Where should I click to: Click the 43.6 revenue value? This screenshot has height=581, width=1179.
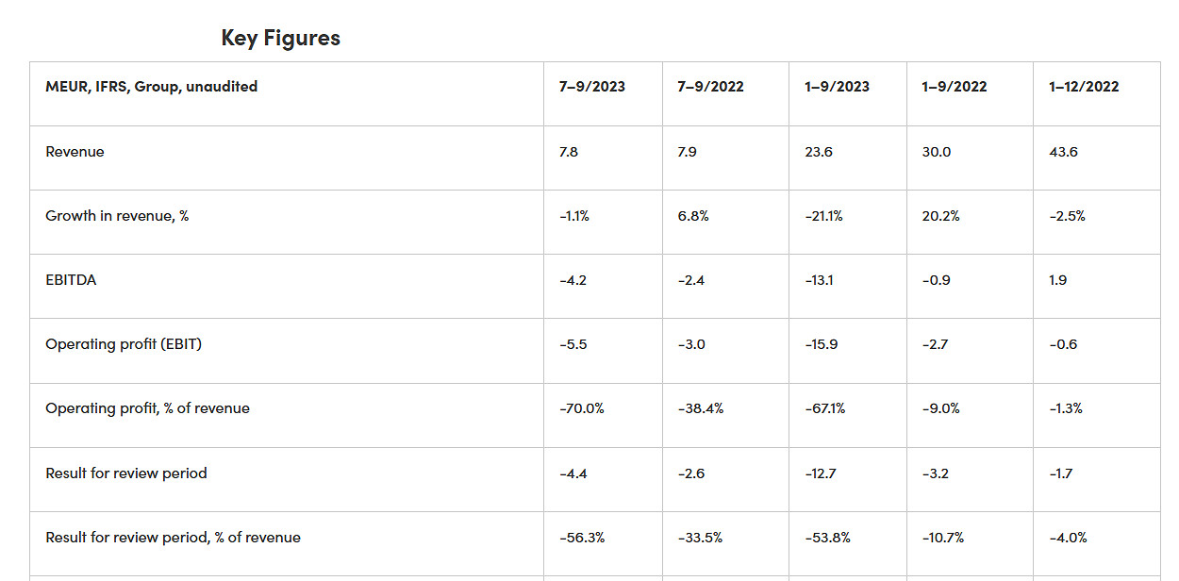coord(1063,152)
